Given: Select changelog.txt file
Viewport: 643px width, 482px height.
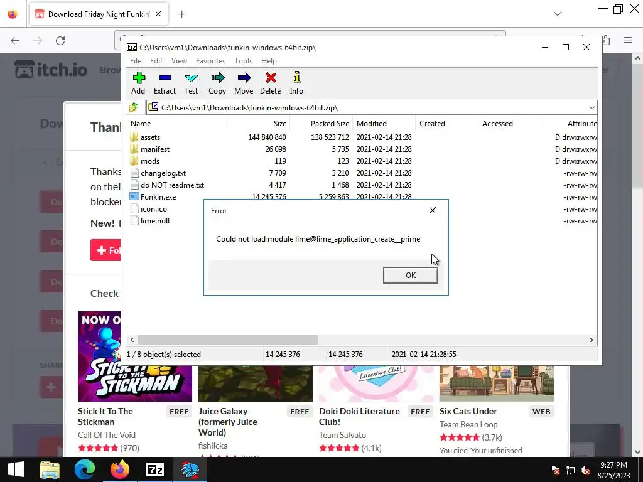Looking at the screenshot, I should tap(163, 173).
